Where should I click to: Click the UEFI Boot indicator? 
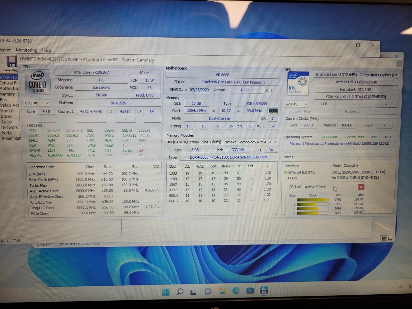330,137
